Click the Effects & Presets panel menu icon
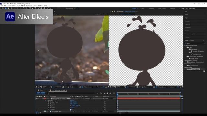The height and width of the screenshot is (116, 207). coord(204,40)
